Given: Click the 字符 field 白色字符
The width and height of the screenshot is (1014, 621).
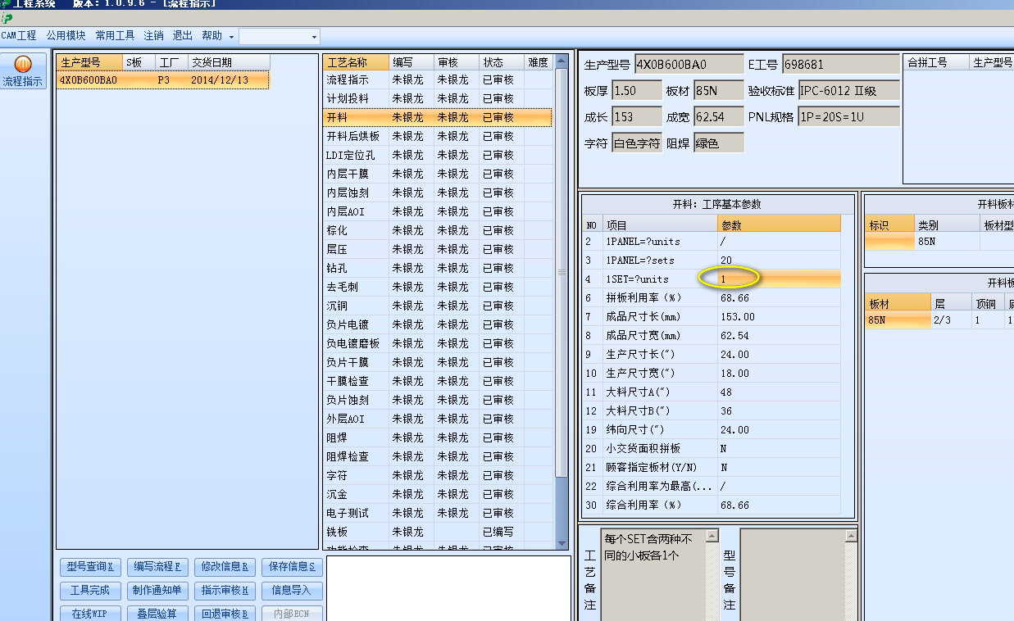Looking at the screenshot, I should [x=637, y=143].
